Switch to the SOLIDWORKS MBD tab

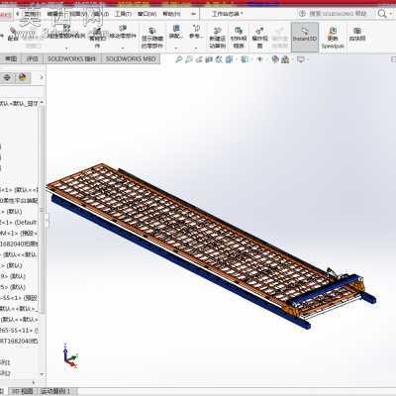[131, 58]
